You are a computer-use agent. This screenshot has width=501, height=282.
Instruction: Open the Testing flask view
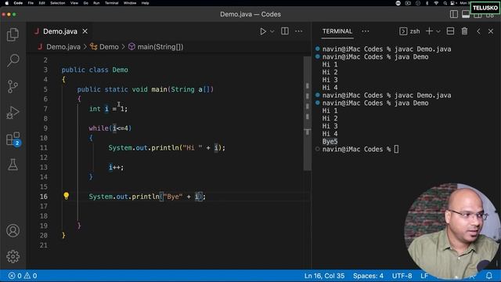pos(13,164)
